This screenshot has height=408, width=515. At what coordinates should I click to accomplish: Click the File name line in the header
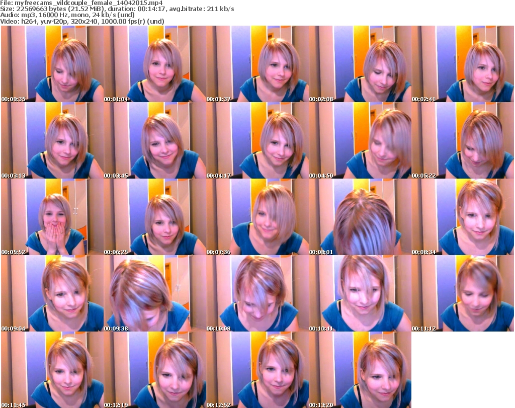click(x=81, y=3)
